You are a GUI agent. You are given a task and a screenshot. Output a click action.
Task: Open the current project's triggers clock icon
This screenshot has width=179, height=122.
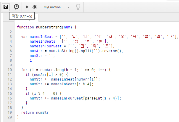pyautogui.click(x=17, y=7)
